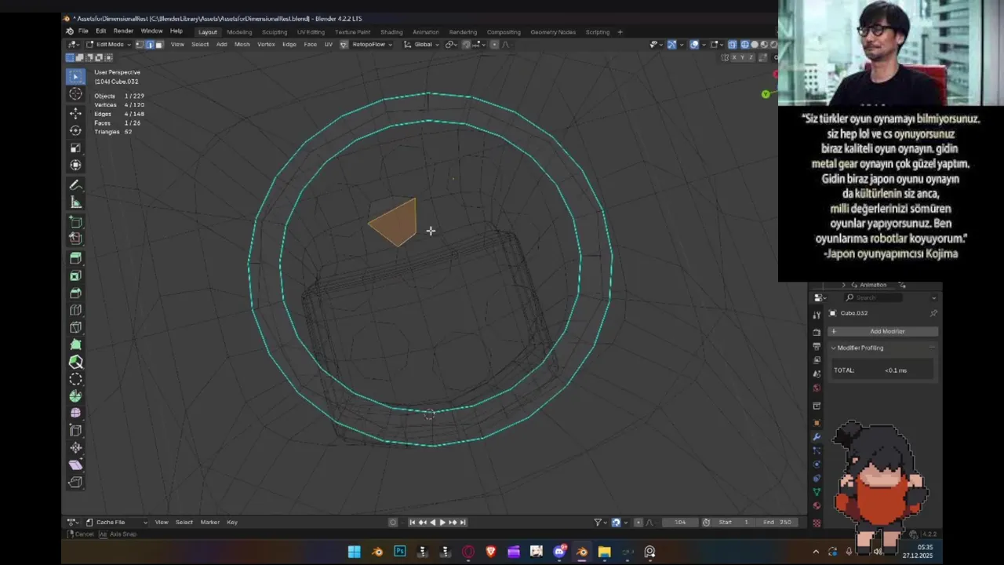Open the Render properties tab
The width and height of the screenshot is (1004, 565).
pyautogui.click(x=817, y=333)
